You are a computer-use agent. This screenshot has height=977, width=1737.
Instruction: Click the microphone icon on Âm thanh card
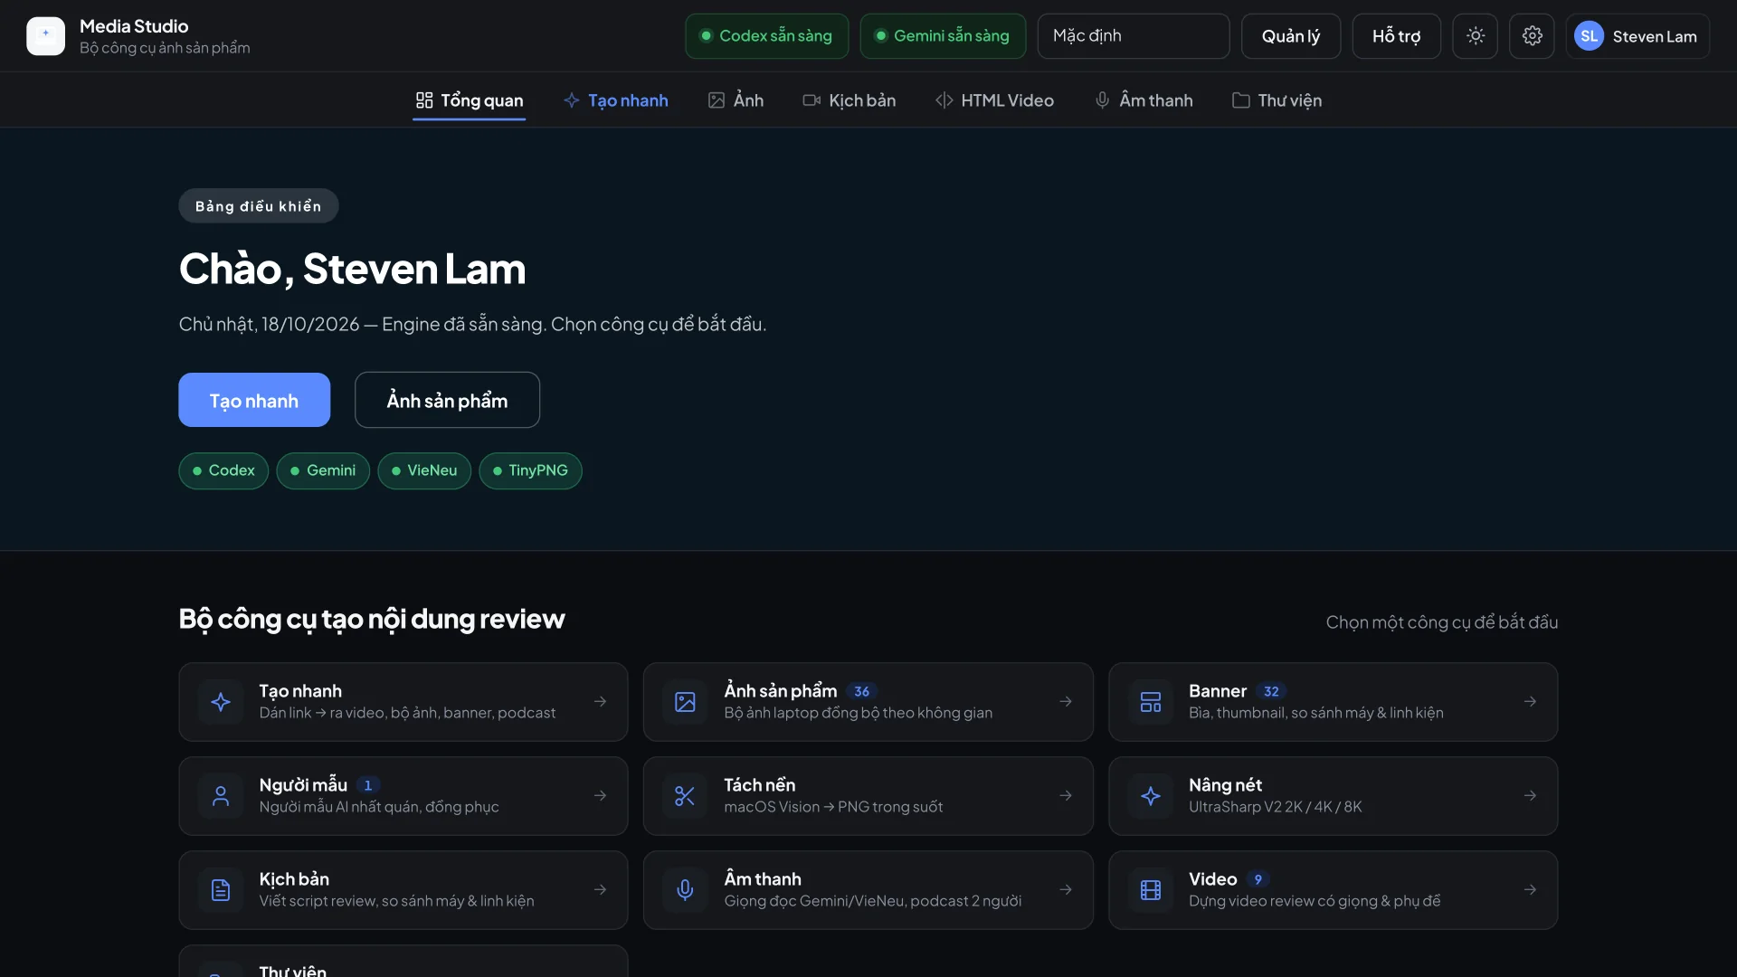(685, 890)
